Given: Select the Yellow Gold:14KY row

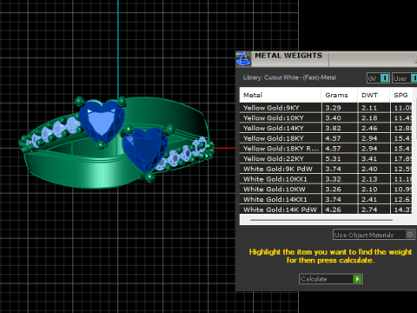Looking at the screenshot, I should (x=326, y=128).
